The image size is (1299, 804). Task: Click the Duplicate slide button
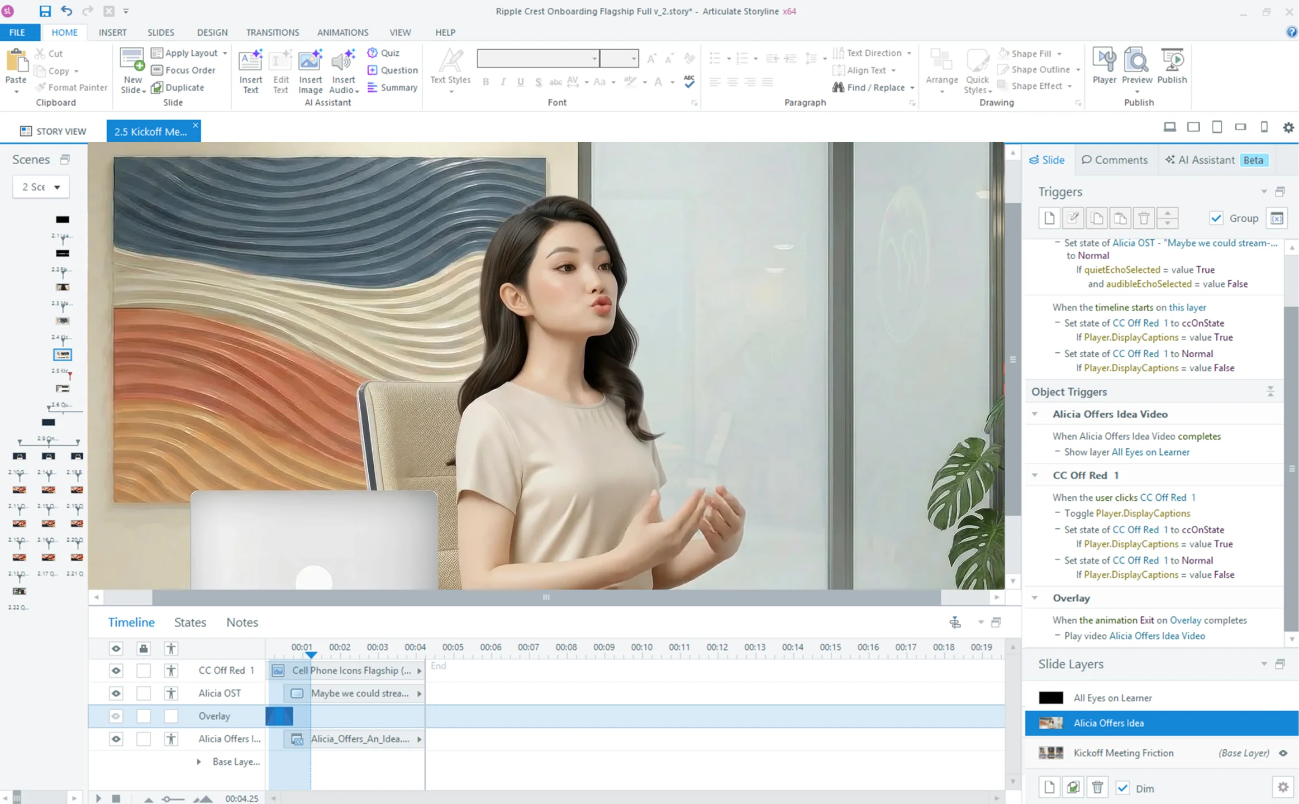[178, 87]
